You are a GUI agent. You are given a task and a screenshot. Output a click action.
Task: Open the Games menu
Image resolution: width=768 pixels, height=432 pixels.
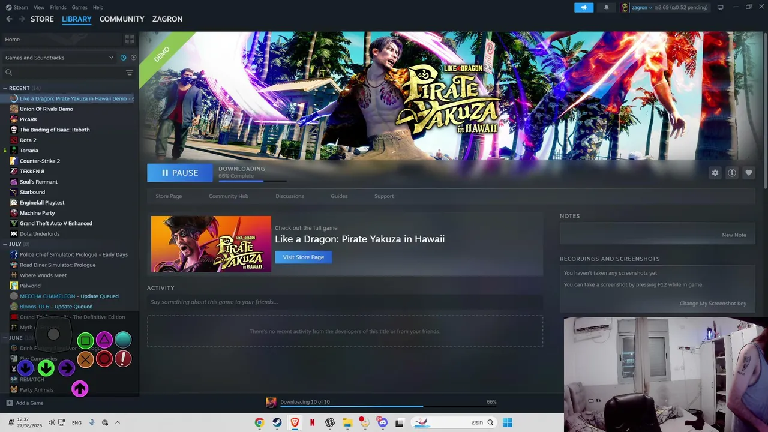(79, 7)
